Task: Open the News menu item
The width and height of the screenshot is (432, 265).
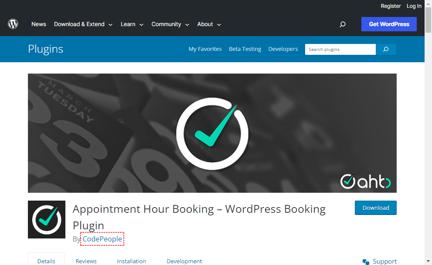Action: click(38, 24)
